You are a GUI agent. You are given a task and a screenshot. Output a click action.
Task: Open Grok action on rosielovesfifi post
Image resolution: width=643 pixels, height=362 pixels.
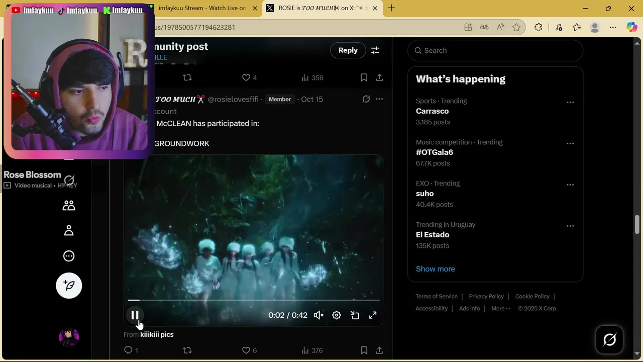pyautogui.click(x=366, y=99)
